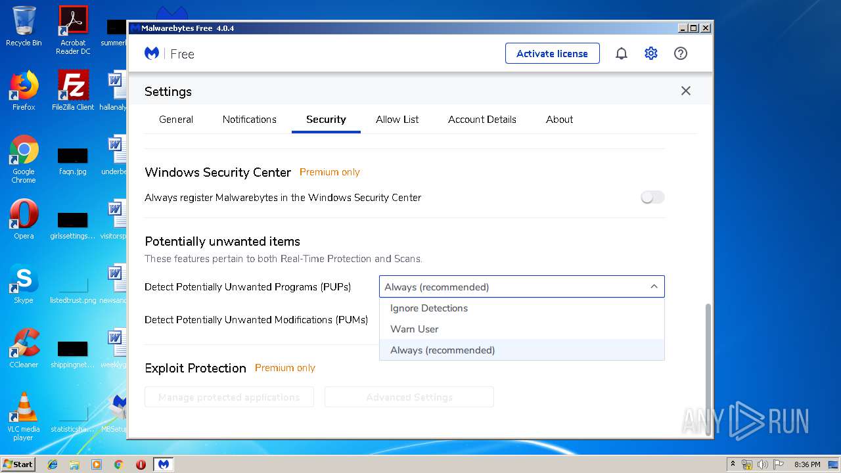Click the volume icon in system tray

coord(762,464)
